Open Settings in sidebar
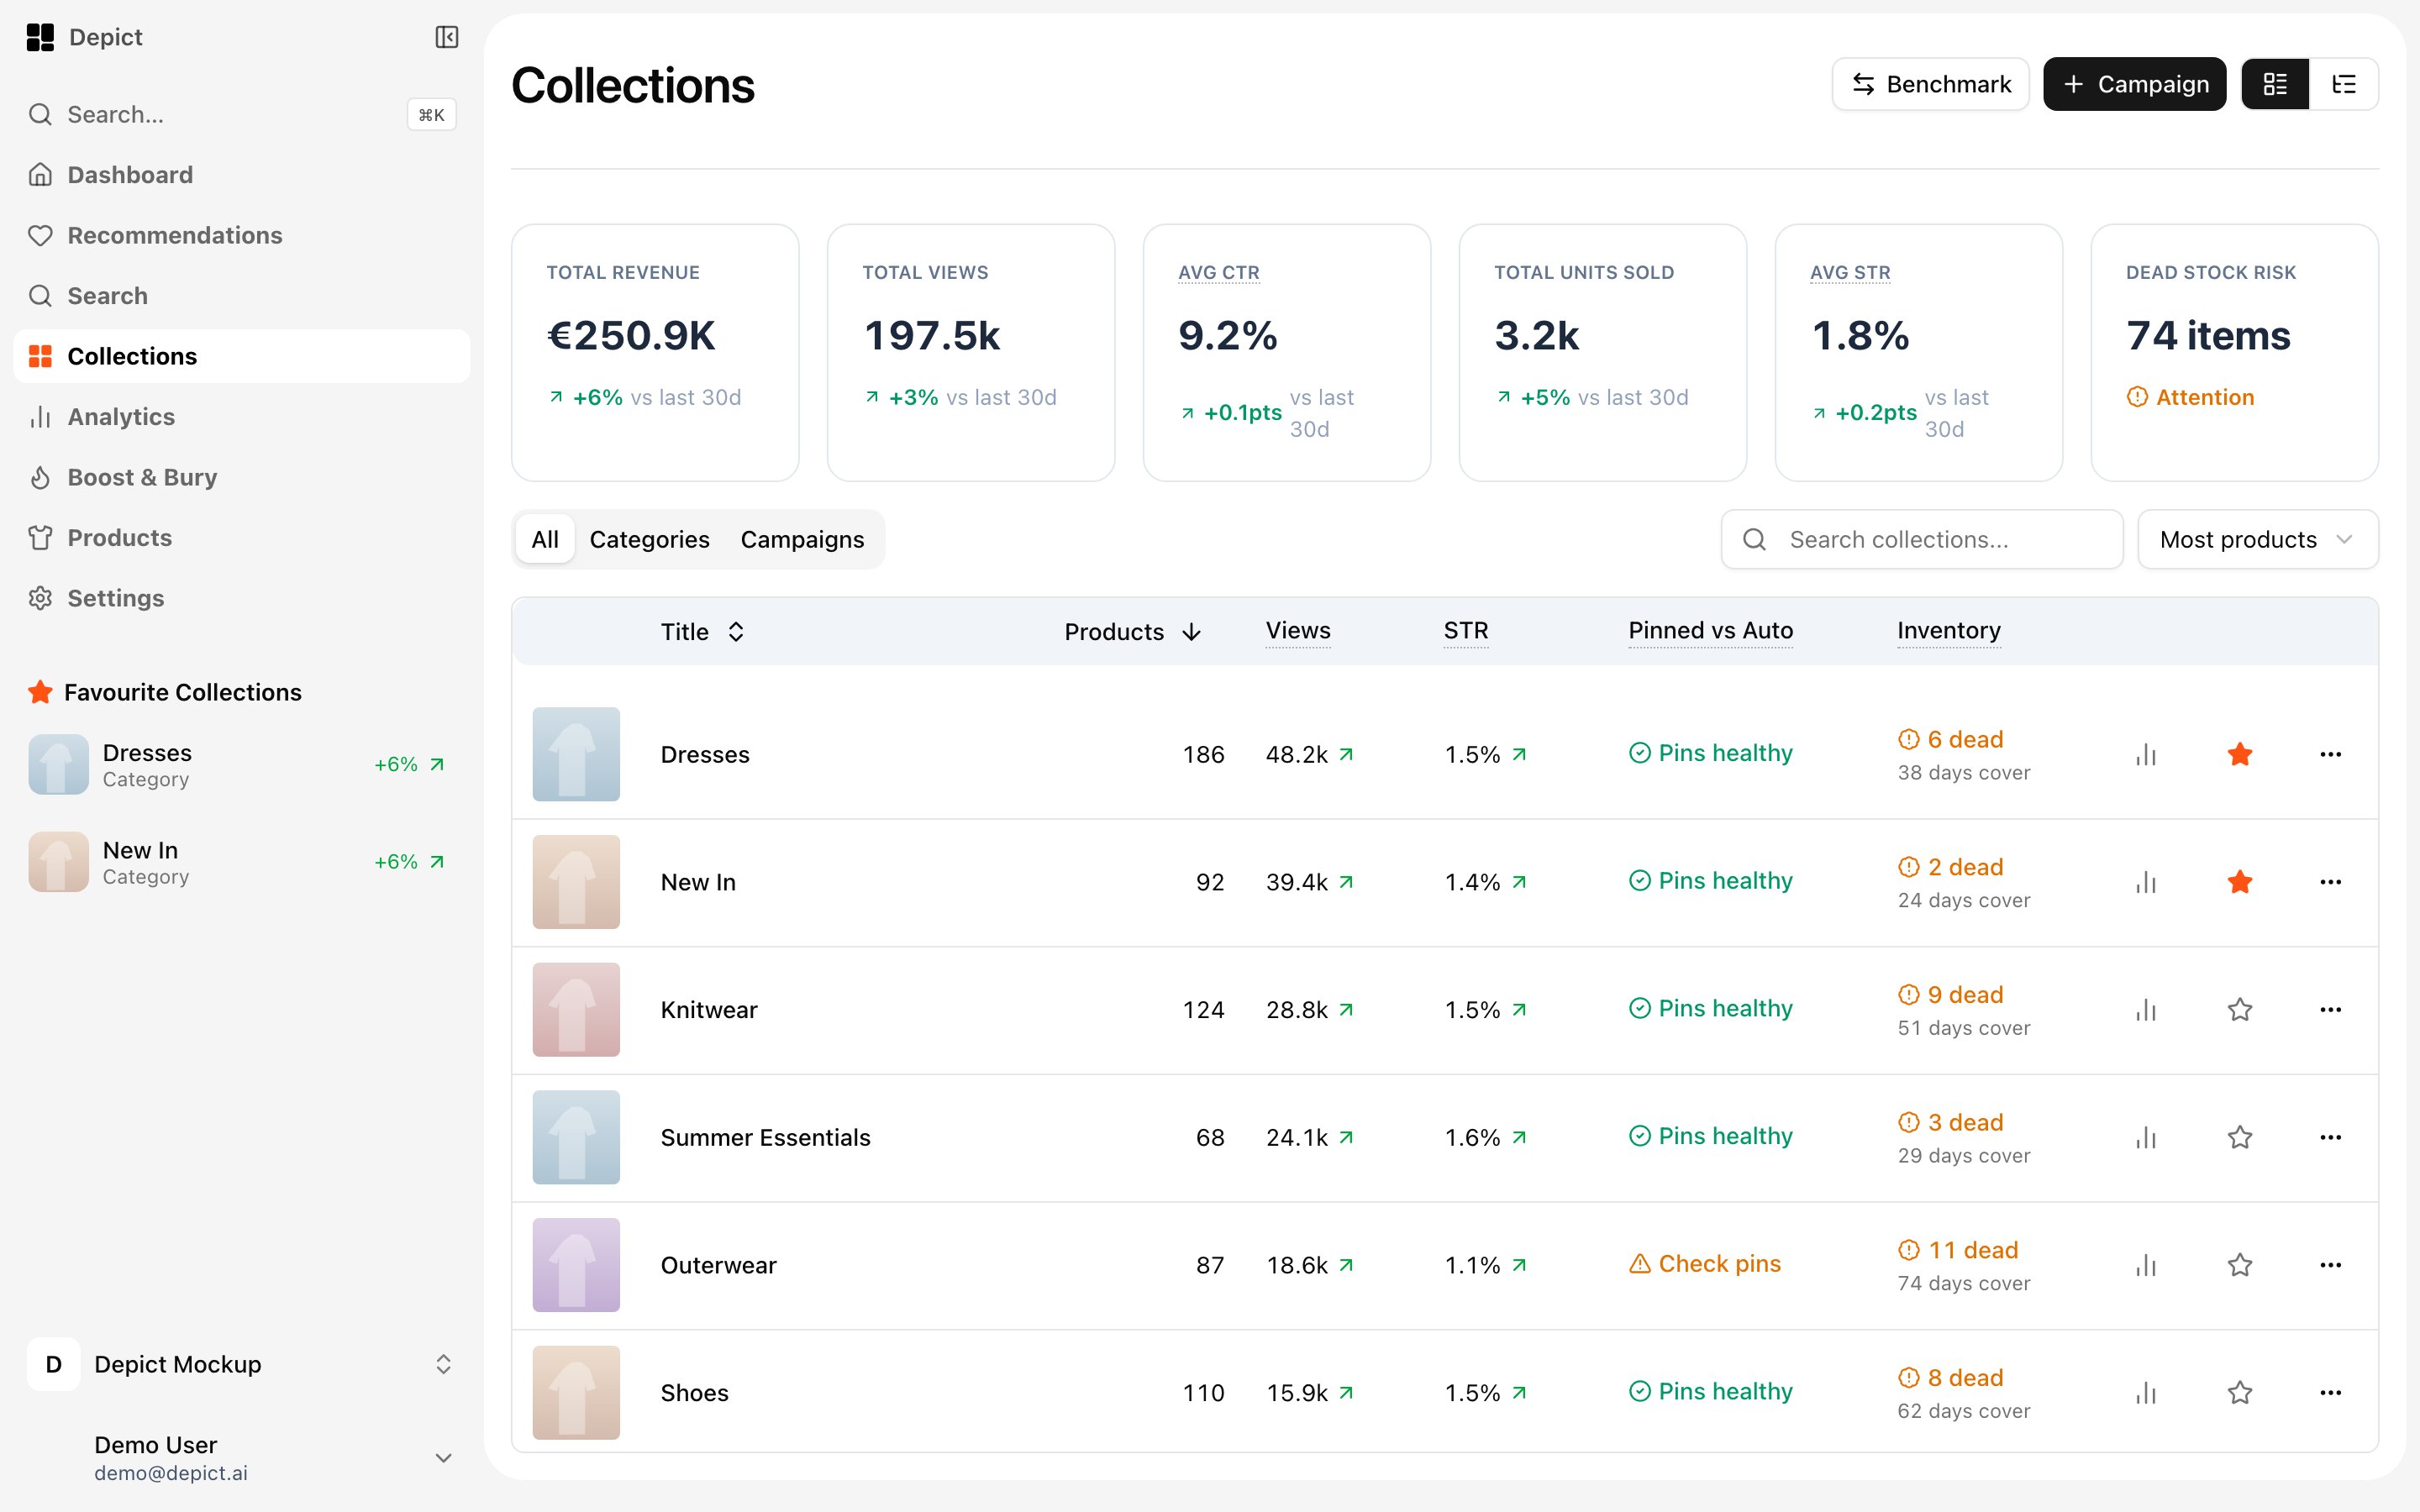This screenshot has width=2420, height=1512. click(x=241, y=599)
